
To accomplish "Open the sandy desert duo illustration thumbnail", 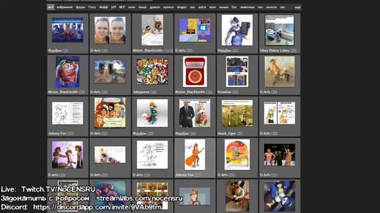I will 280,72.
